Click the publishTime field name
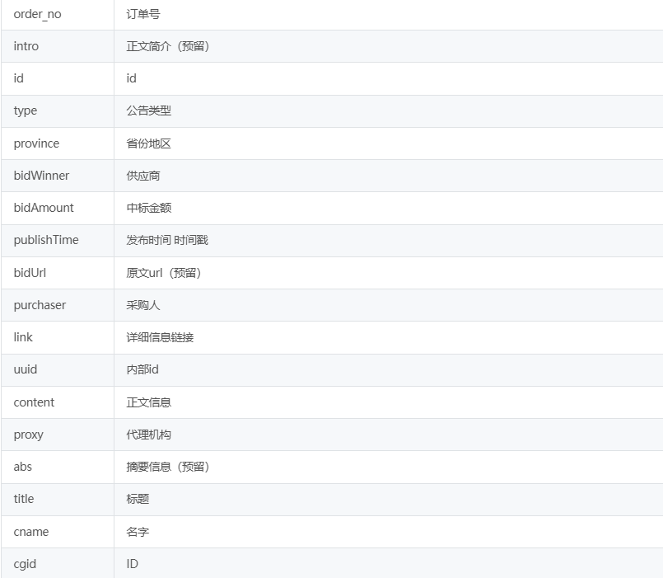 46,240
